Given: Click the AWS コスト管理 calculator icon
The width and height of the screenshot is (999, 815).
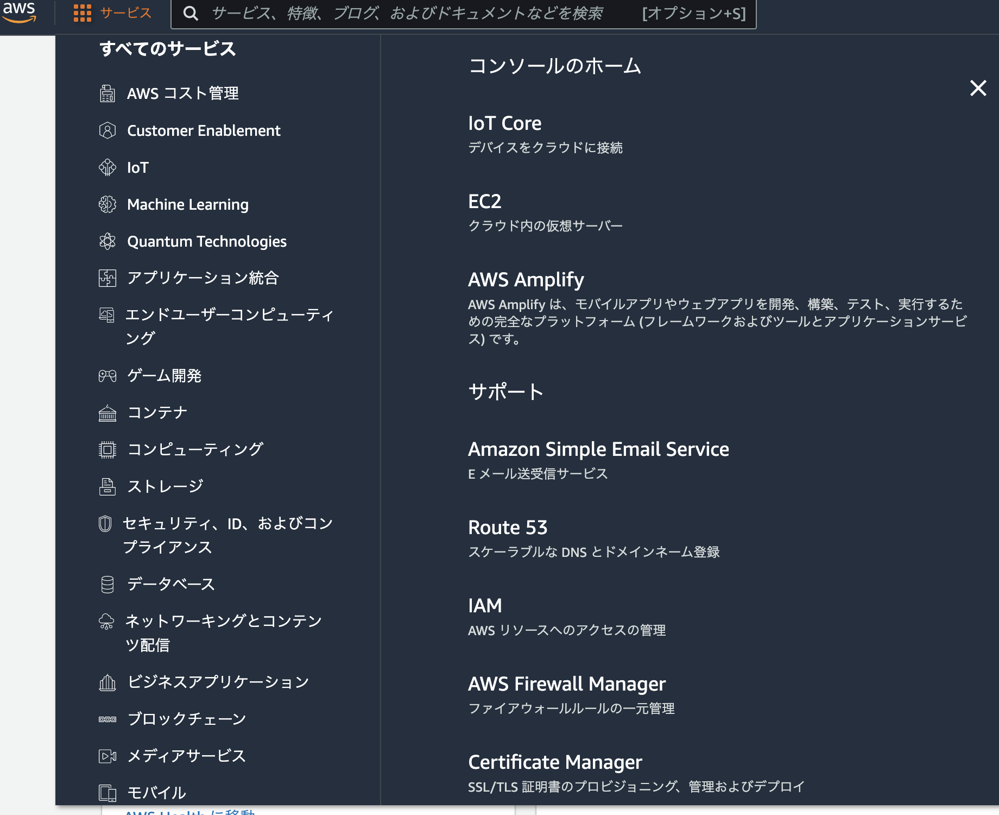Looking at the screenshot, I should click(108, 93).
